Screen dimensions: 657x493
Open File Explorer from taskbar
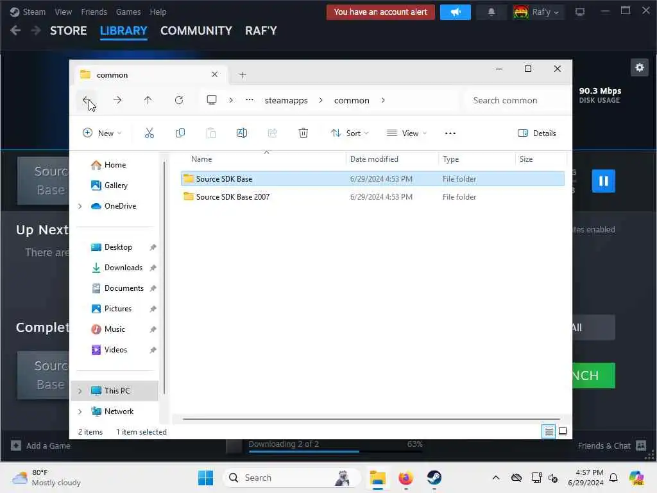pos(377,478)
